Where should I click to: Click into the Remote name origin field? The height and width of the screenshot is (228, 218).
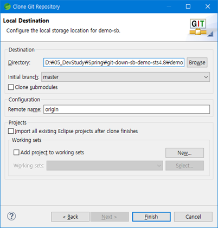click(x=126, y=109)
